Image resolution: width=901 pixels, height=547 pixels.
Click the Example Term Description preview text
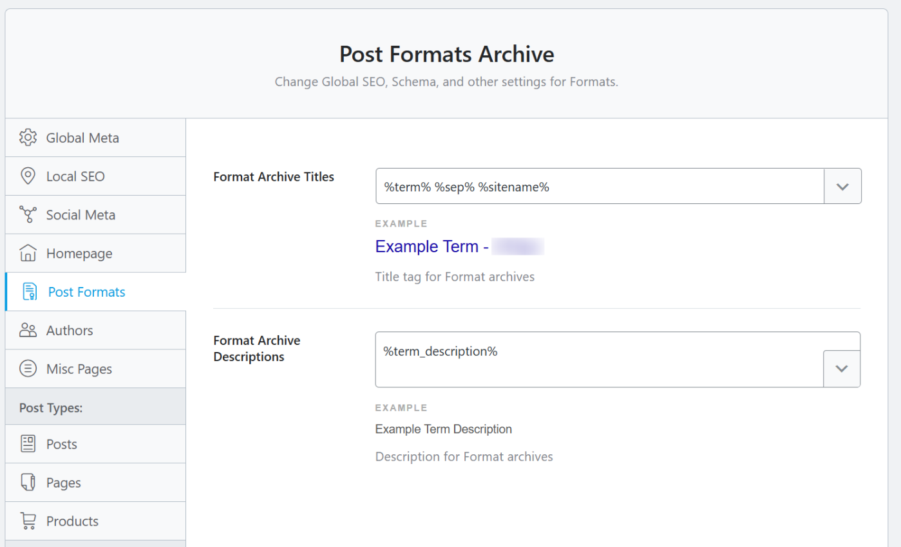[444, 429]
